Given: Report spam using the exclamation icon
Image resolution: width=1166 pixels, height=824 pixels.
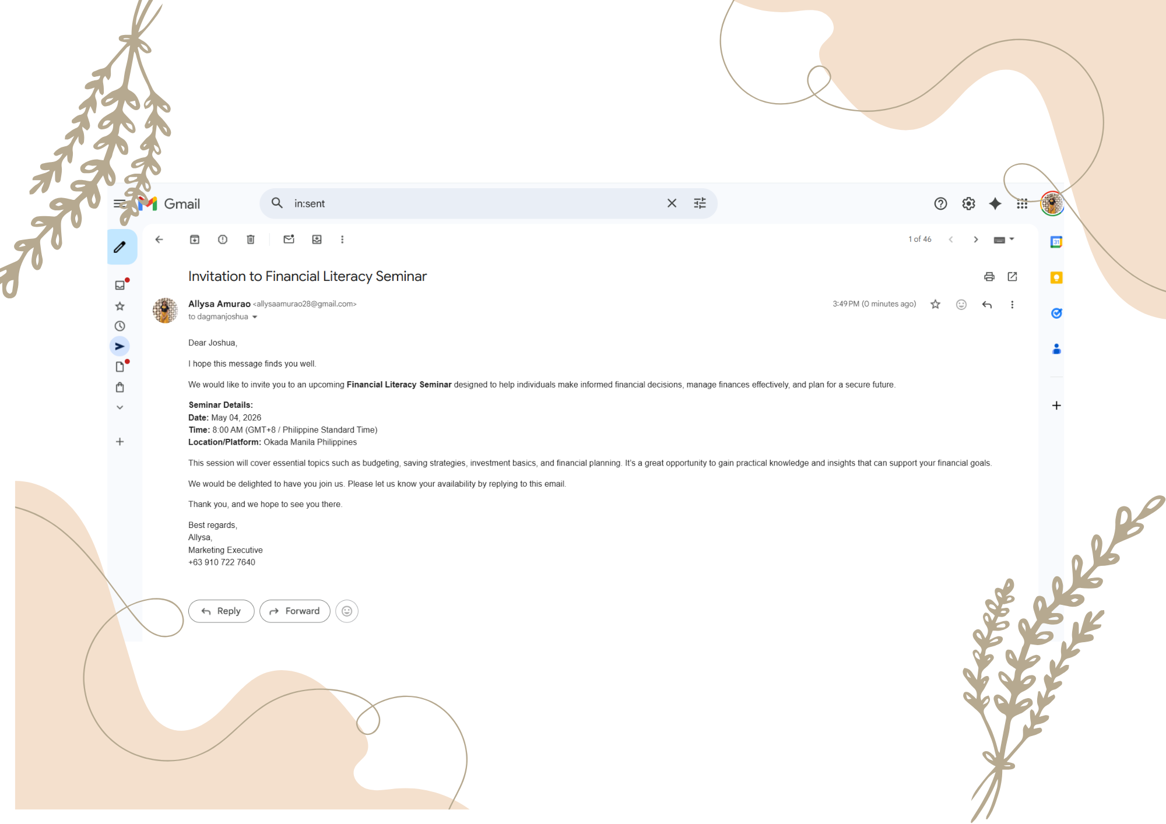Looking at the screenshot, I should pyautogui.click(x=223, y=240).
